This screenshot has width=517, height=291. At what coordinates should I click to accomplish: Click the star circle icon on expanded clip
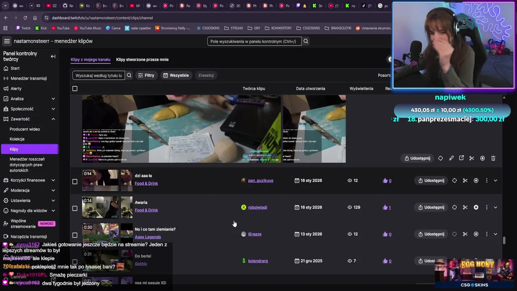click(482, 158)
